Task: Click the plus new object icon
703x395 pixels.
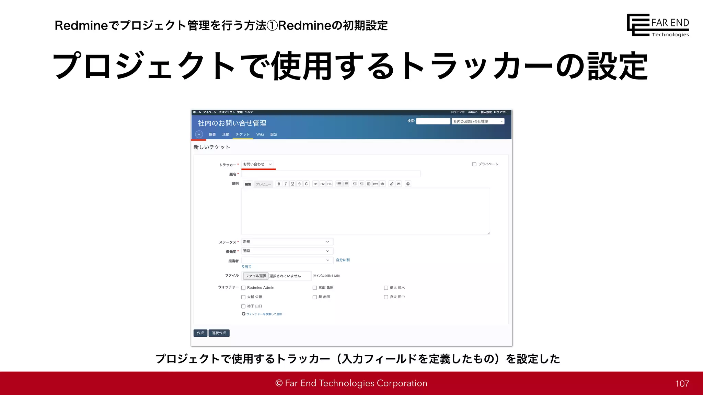Action: (x=199, y=134)
